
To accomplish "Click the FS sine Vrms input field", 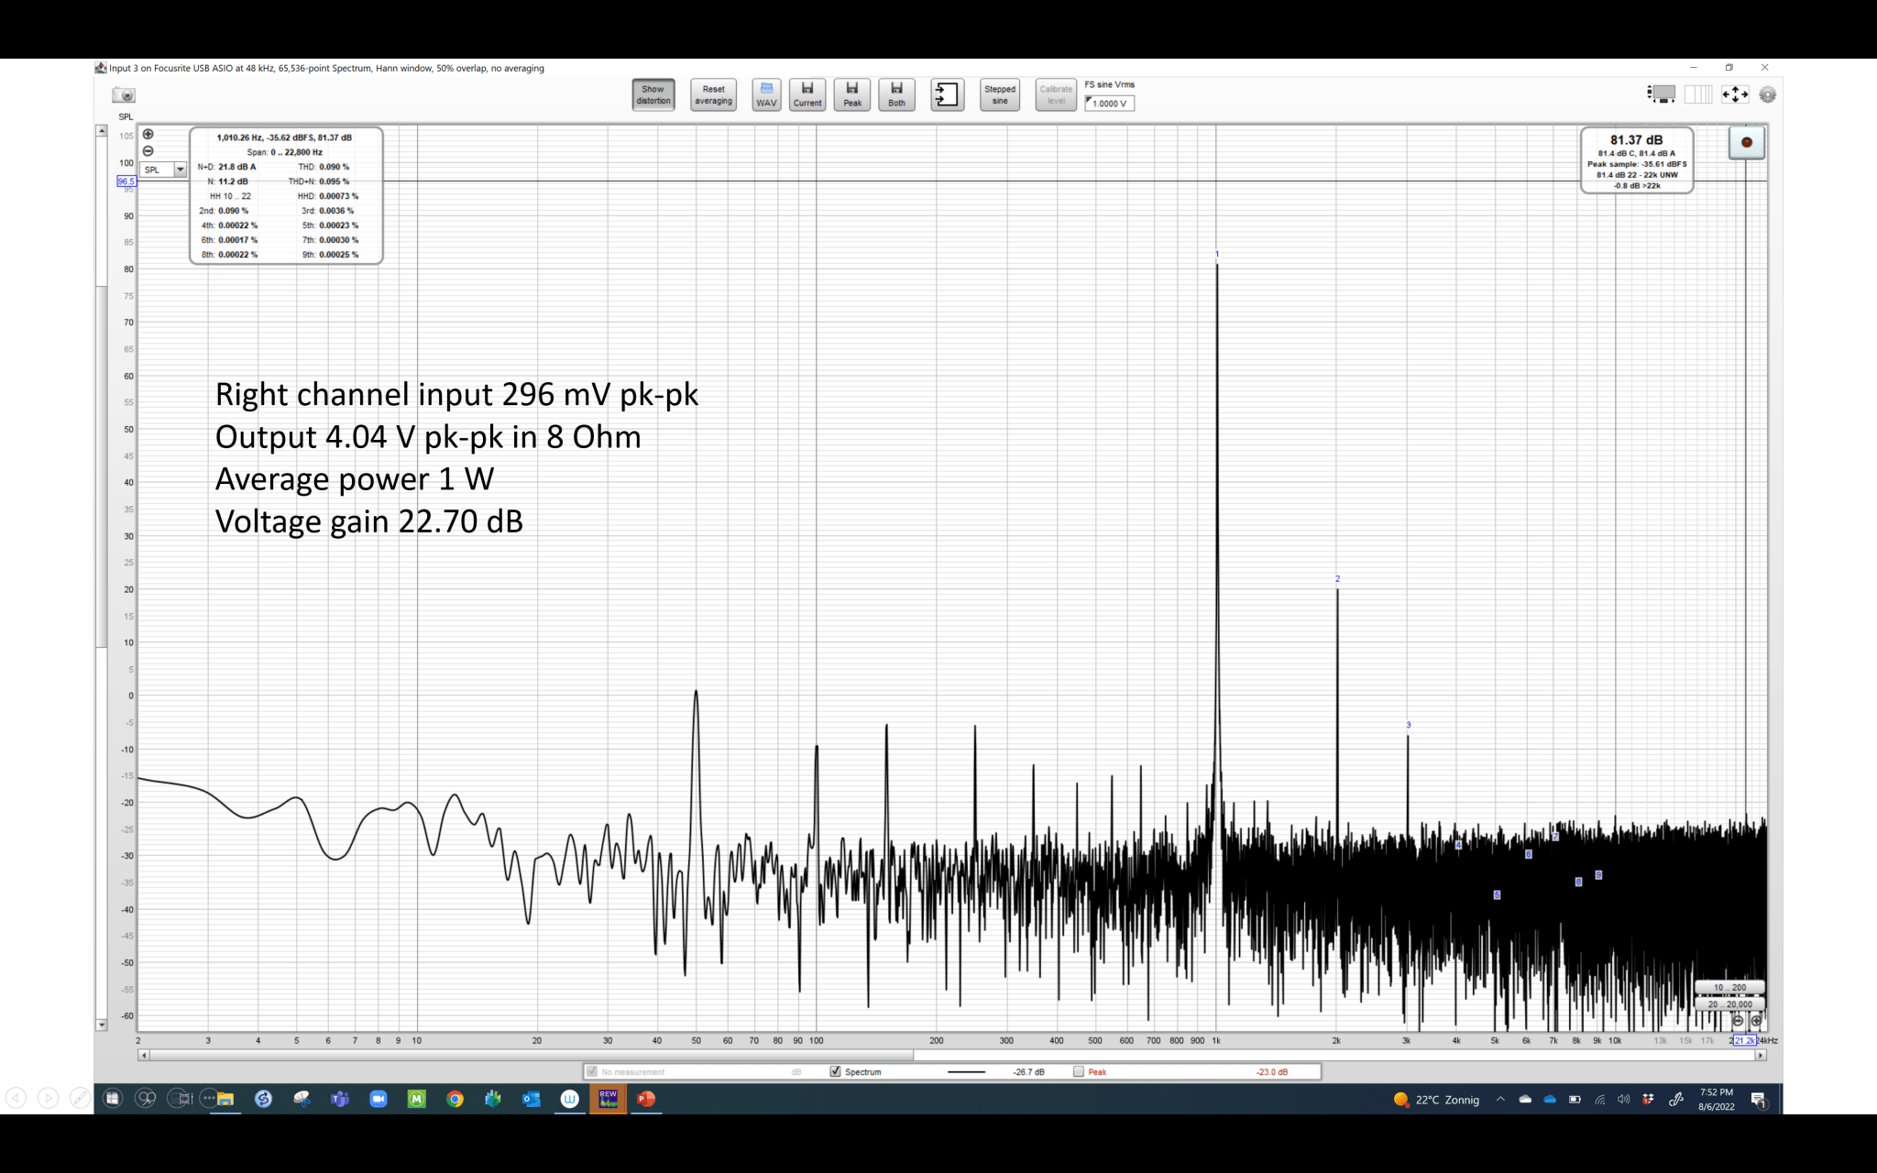I will [x=1110, y=104].
